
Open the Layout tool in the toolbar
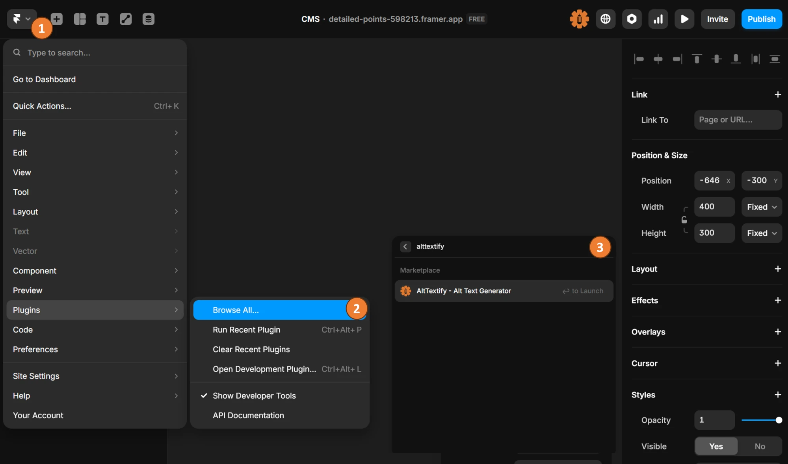tap(80, 18)
